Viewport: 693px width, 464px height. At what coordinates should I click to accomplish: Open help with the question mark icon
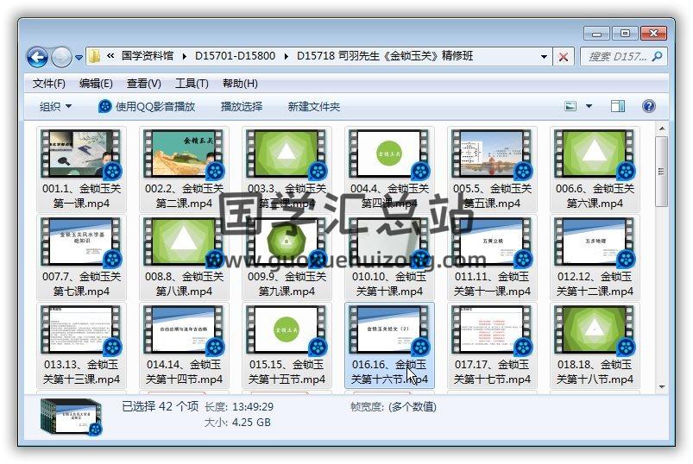coord(648,106)
